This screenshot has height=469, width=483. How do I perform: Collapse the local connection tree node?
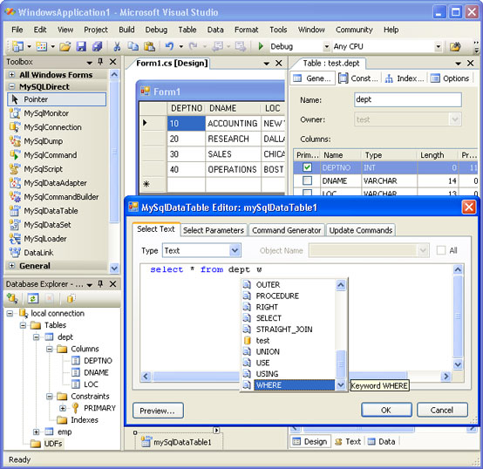pyautogui.click(x=10, y=314)
